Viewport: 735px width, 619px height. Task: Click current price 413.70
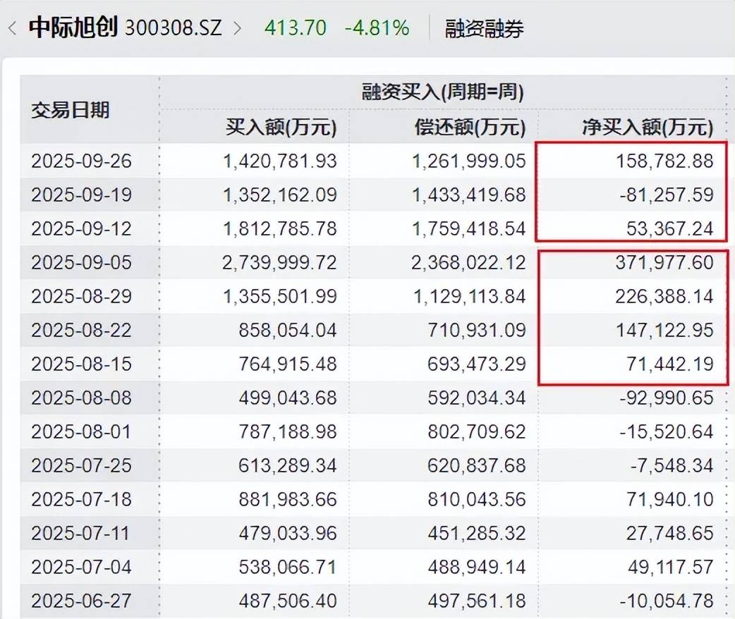tap(295, 28)
